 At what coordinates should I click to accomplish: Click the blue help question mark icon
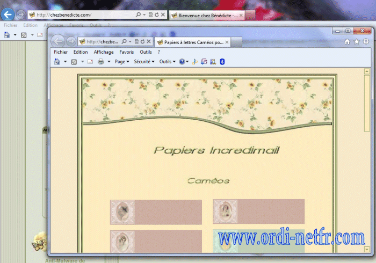(182, 62)
